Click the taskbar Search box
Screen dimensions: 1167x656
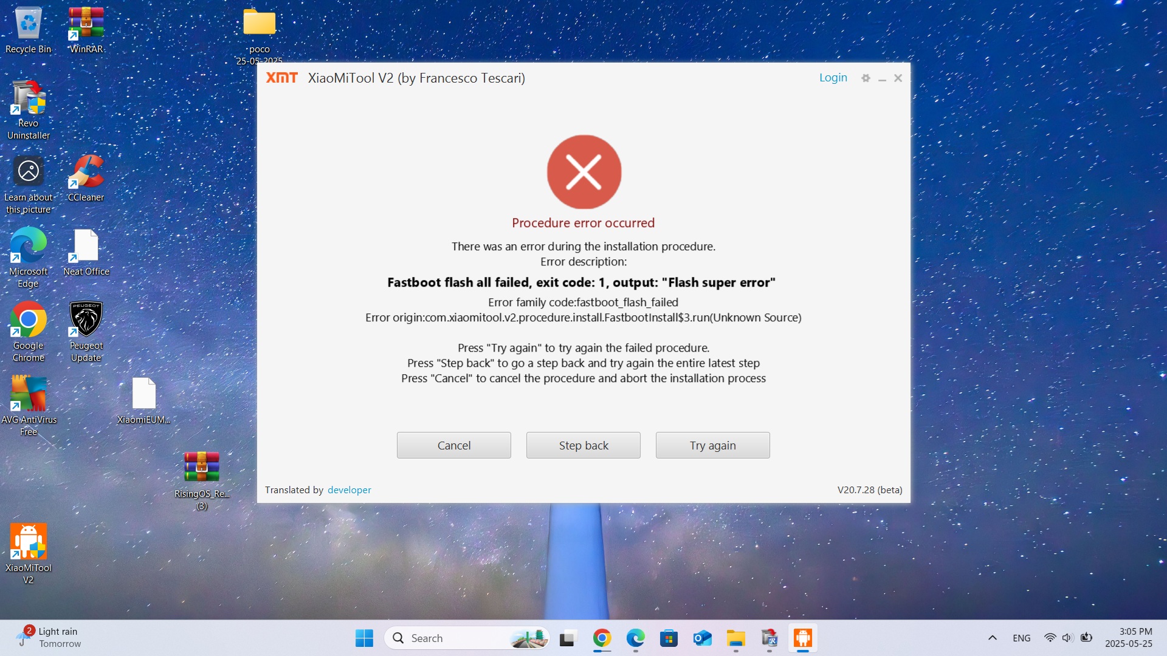coord(467,638)
